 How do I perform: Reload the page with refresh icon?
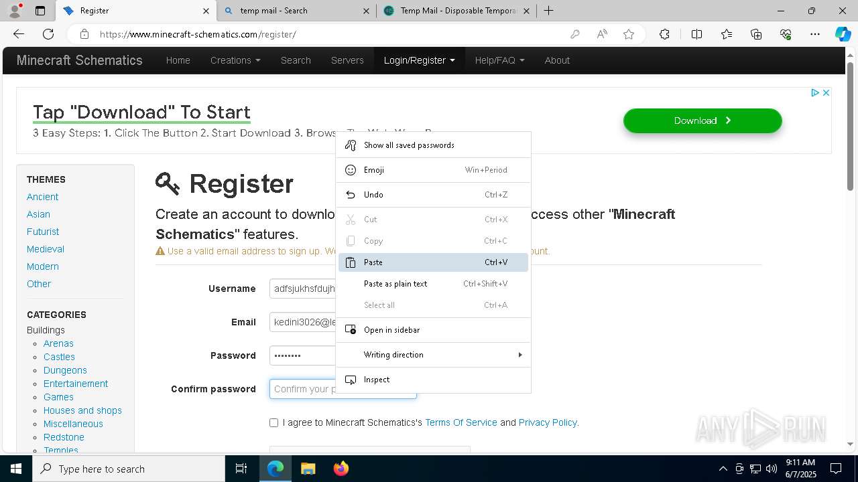48,34
